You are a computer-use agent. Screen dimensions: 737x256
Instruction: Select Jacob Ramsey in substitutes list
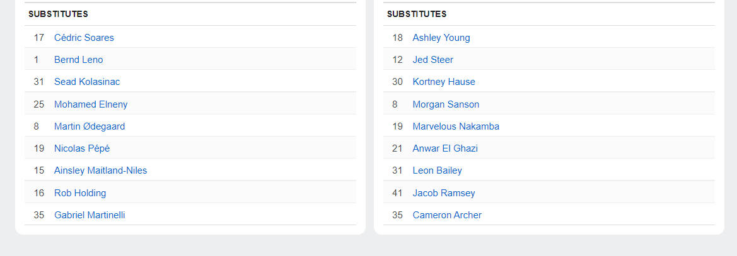point(444,193)
